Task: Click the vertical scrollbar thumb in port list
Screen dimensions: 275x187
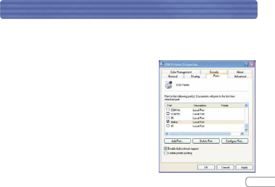Action: [246, 126]
